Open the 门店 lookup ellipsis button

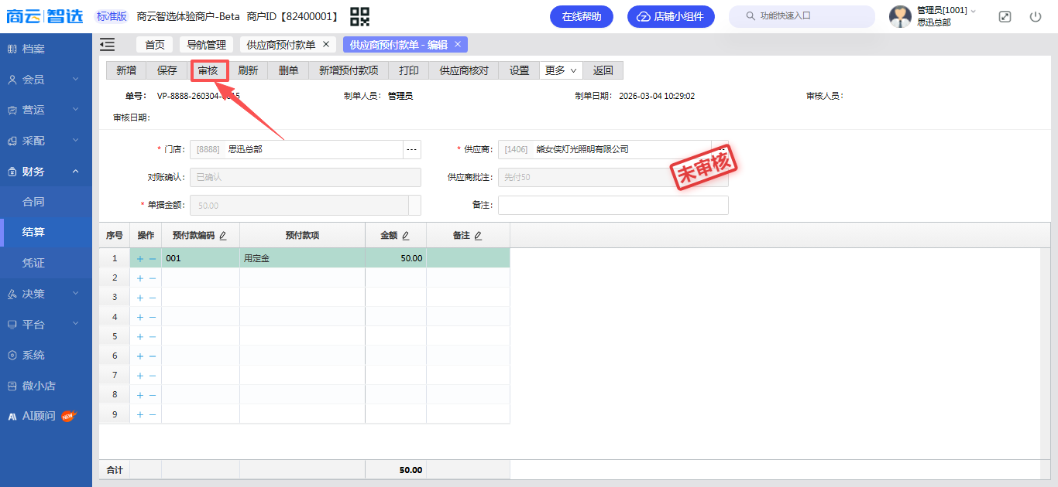tap(412, 149)
